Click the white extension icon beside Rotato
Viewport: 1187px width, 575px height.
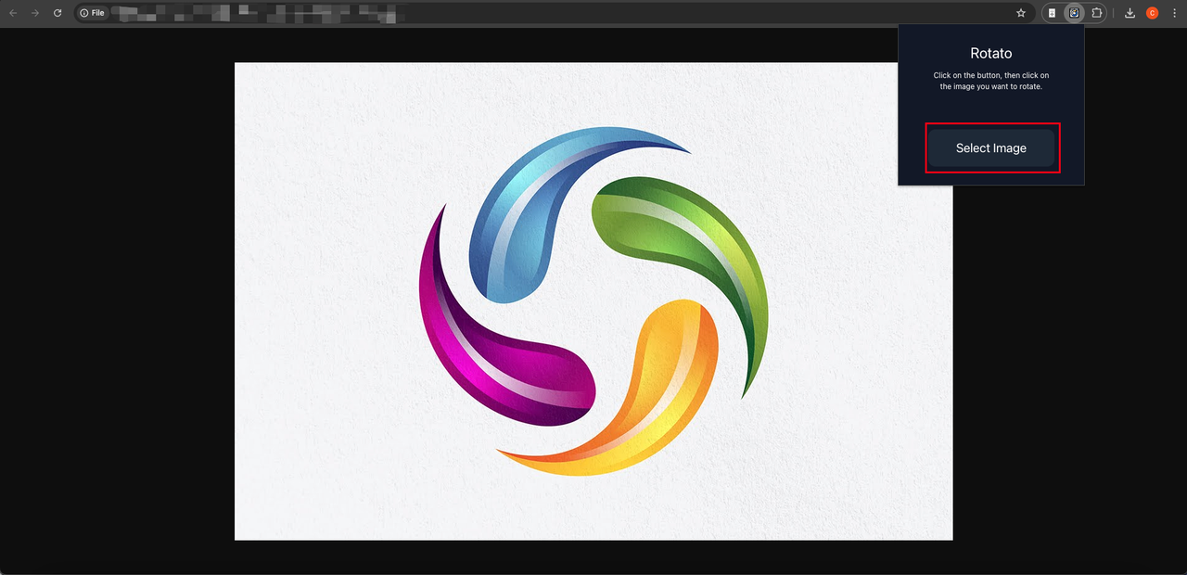(x=1052, y=13)
